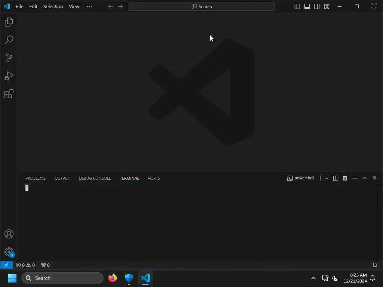The image size is (383, 287).
Task: Open notifications bell in status bar
Action: coord(375,265)
